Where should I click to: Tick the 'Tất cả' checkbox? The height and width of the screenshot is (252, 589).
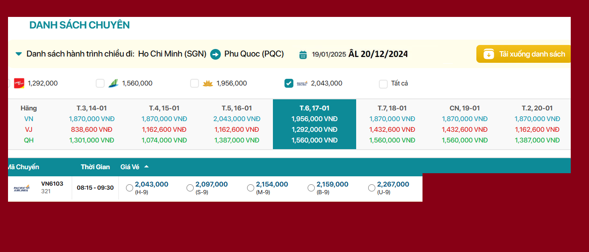click(x=383, y=84)
